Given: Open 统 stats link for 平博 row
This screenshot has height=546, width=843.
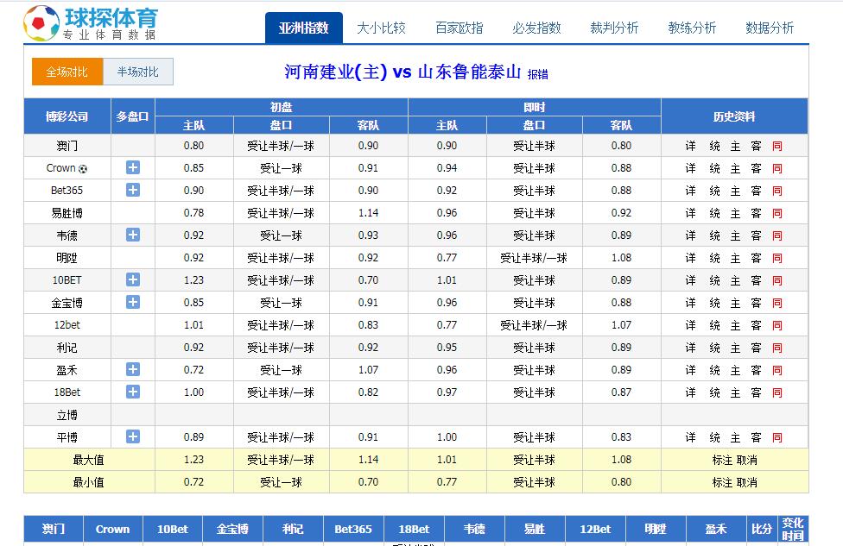Looking at the screenshot, I should coord(714,437).
